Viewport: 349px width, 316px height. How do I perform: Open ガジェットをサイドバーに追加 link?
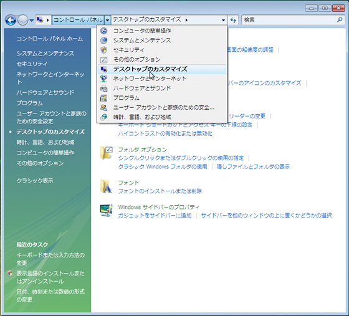tap(155, 216)
